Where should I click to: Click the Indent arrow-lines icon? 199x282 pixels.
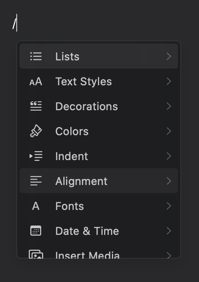tap(36, 156)
